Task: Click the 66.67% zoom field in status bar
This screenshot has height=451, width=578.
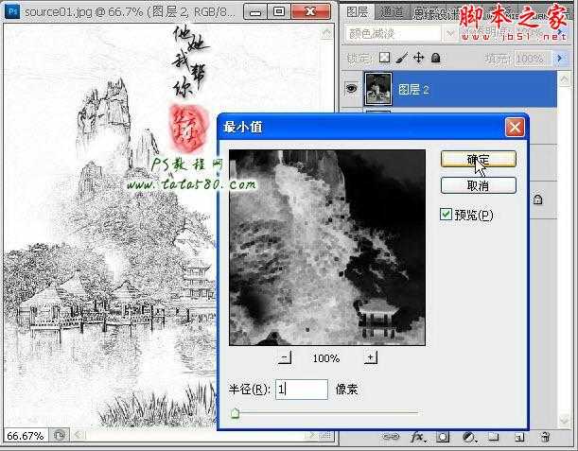Action: pos(25,436)
